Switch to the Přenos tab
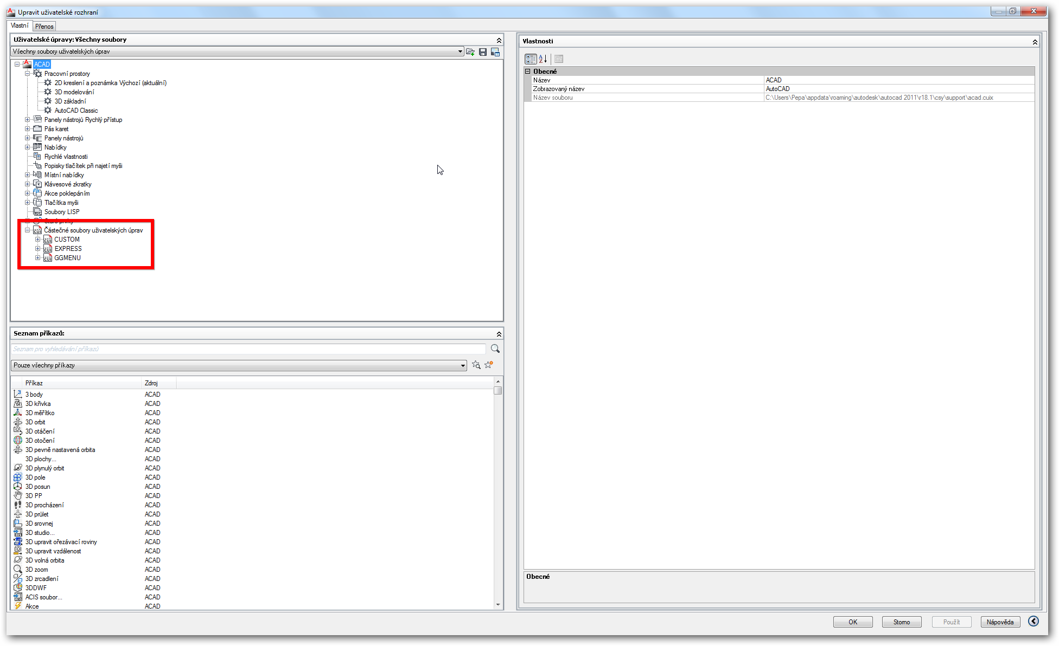This screenshot has height=646, width=1059. click(44, 26)
